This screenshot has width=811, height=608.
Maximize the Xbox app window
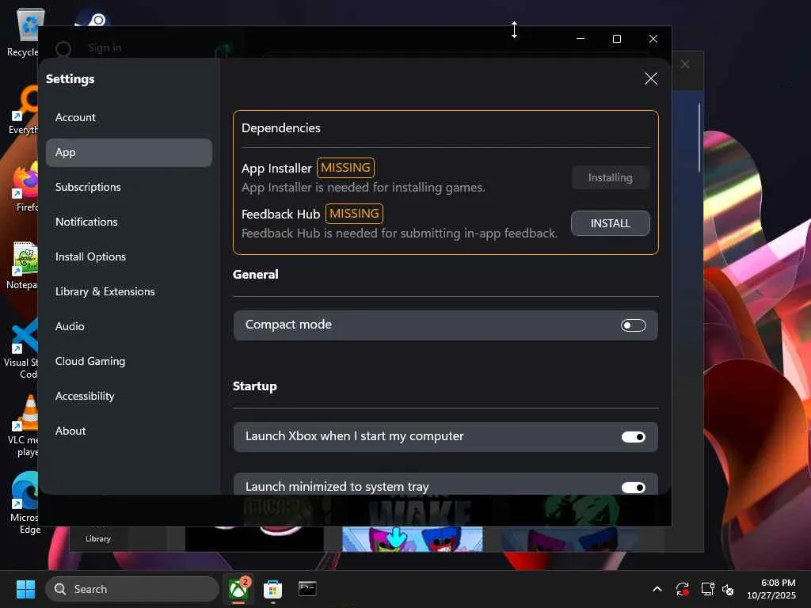pyautogui.click(x=616, y=39)
